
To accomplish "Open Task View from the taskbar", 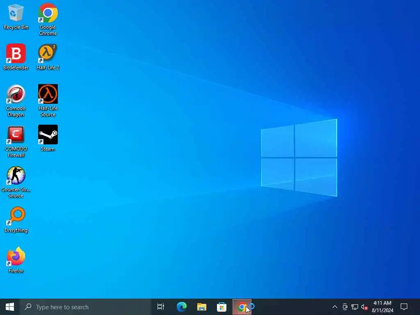I will coord(161,307).
